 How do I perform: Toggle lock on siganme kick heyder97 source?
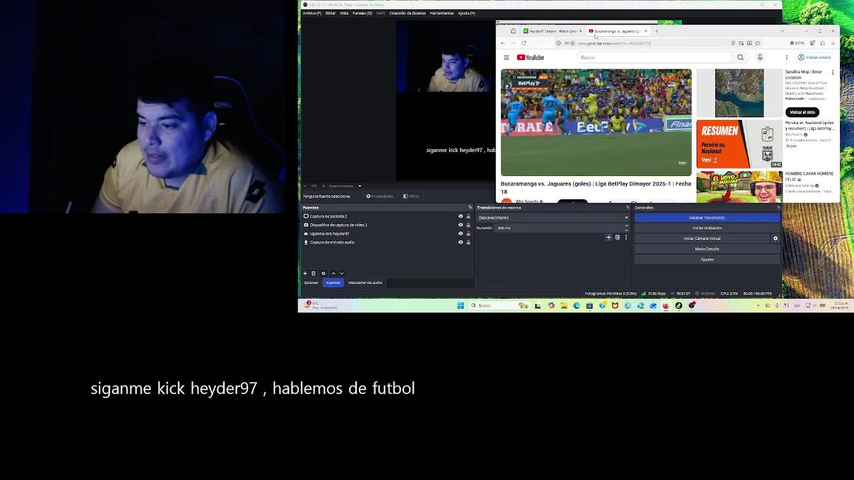(x=468, y=233)
